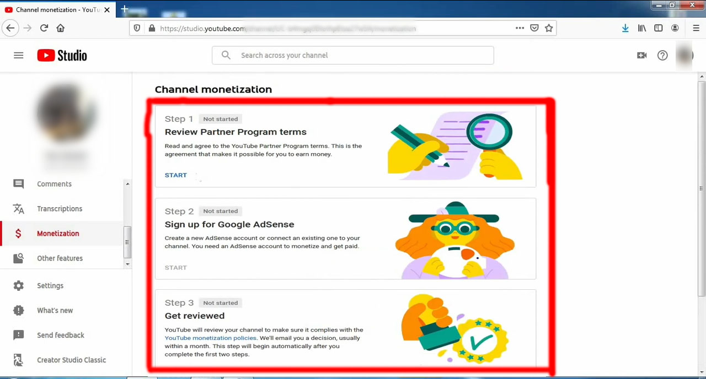
Task: Click the Step 1 magnifier illustration
Action: pyautogui.click(x=455, y=146)
